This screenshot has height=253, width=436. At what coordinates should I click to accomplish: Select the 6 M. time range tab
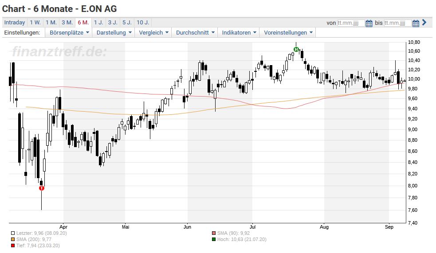pyautogui.click(x=83, y=23)
